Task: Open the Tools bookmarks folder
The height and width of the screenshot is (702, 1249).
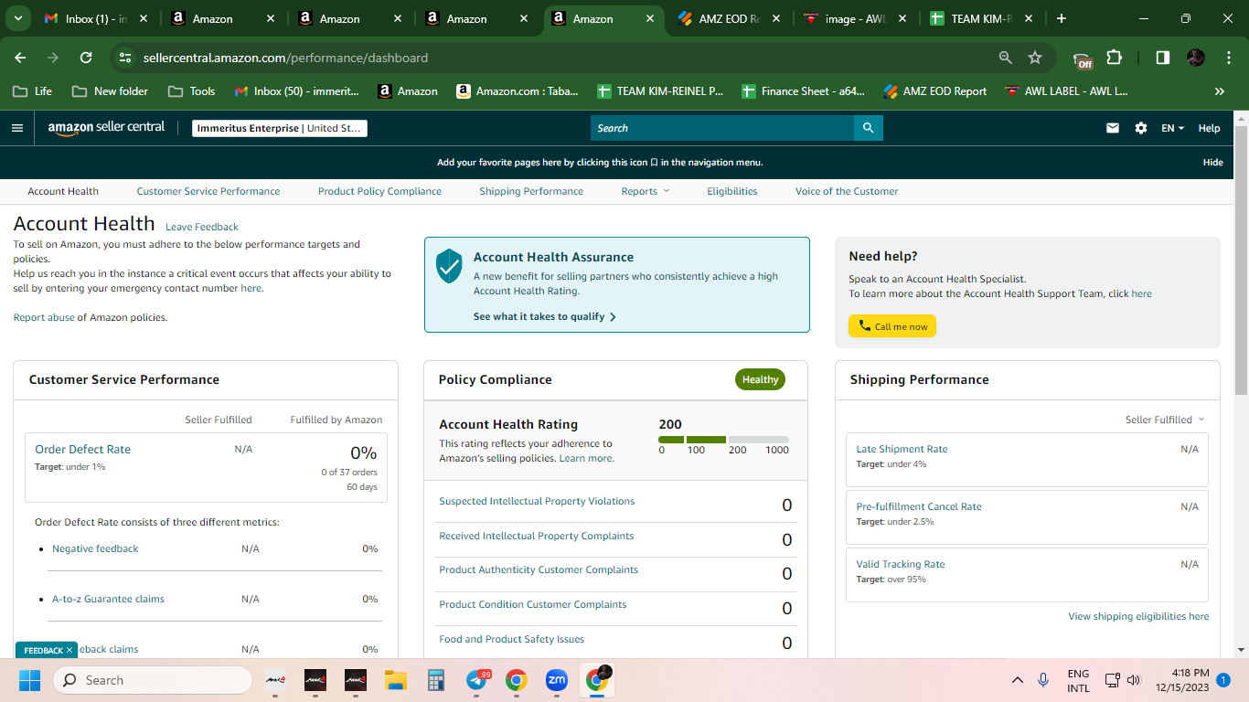Action: point(191,91)
